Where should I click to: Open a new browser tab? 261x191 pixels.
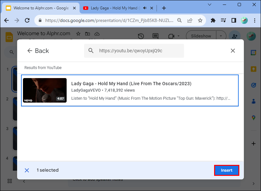164,8
